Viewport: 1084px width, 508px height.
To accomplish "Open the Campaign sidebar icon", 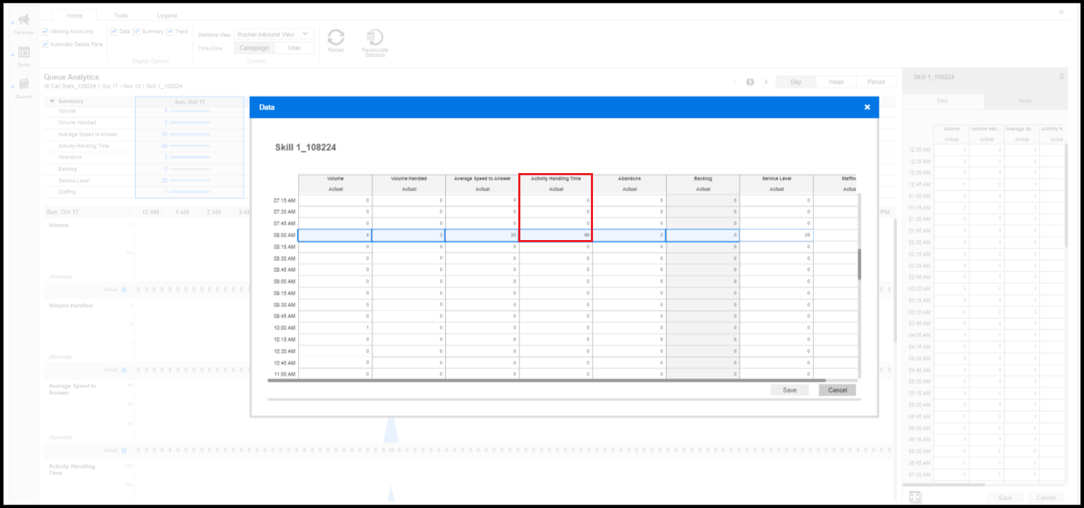I will pos(24,21).
